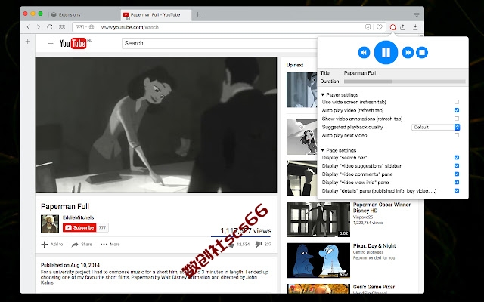Click the Published on Aug 10, 2014 text

click(70, 265)
